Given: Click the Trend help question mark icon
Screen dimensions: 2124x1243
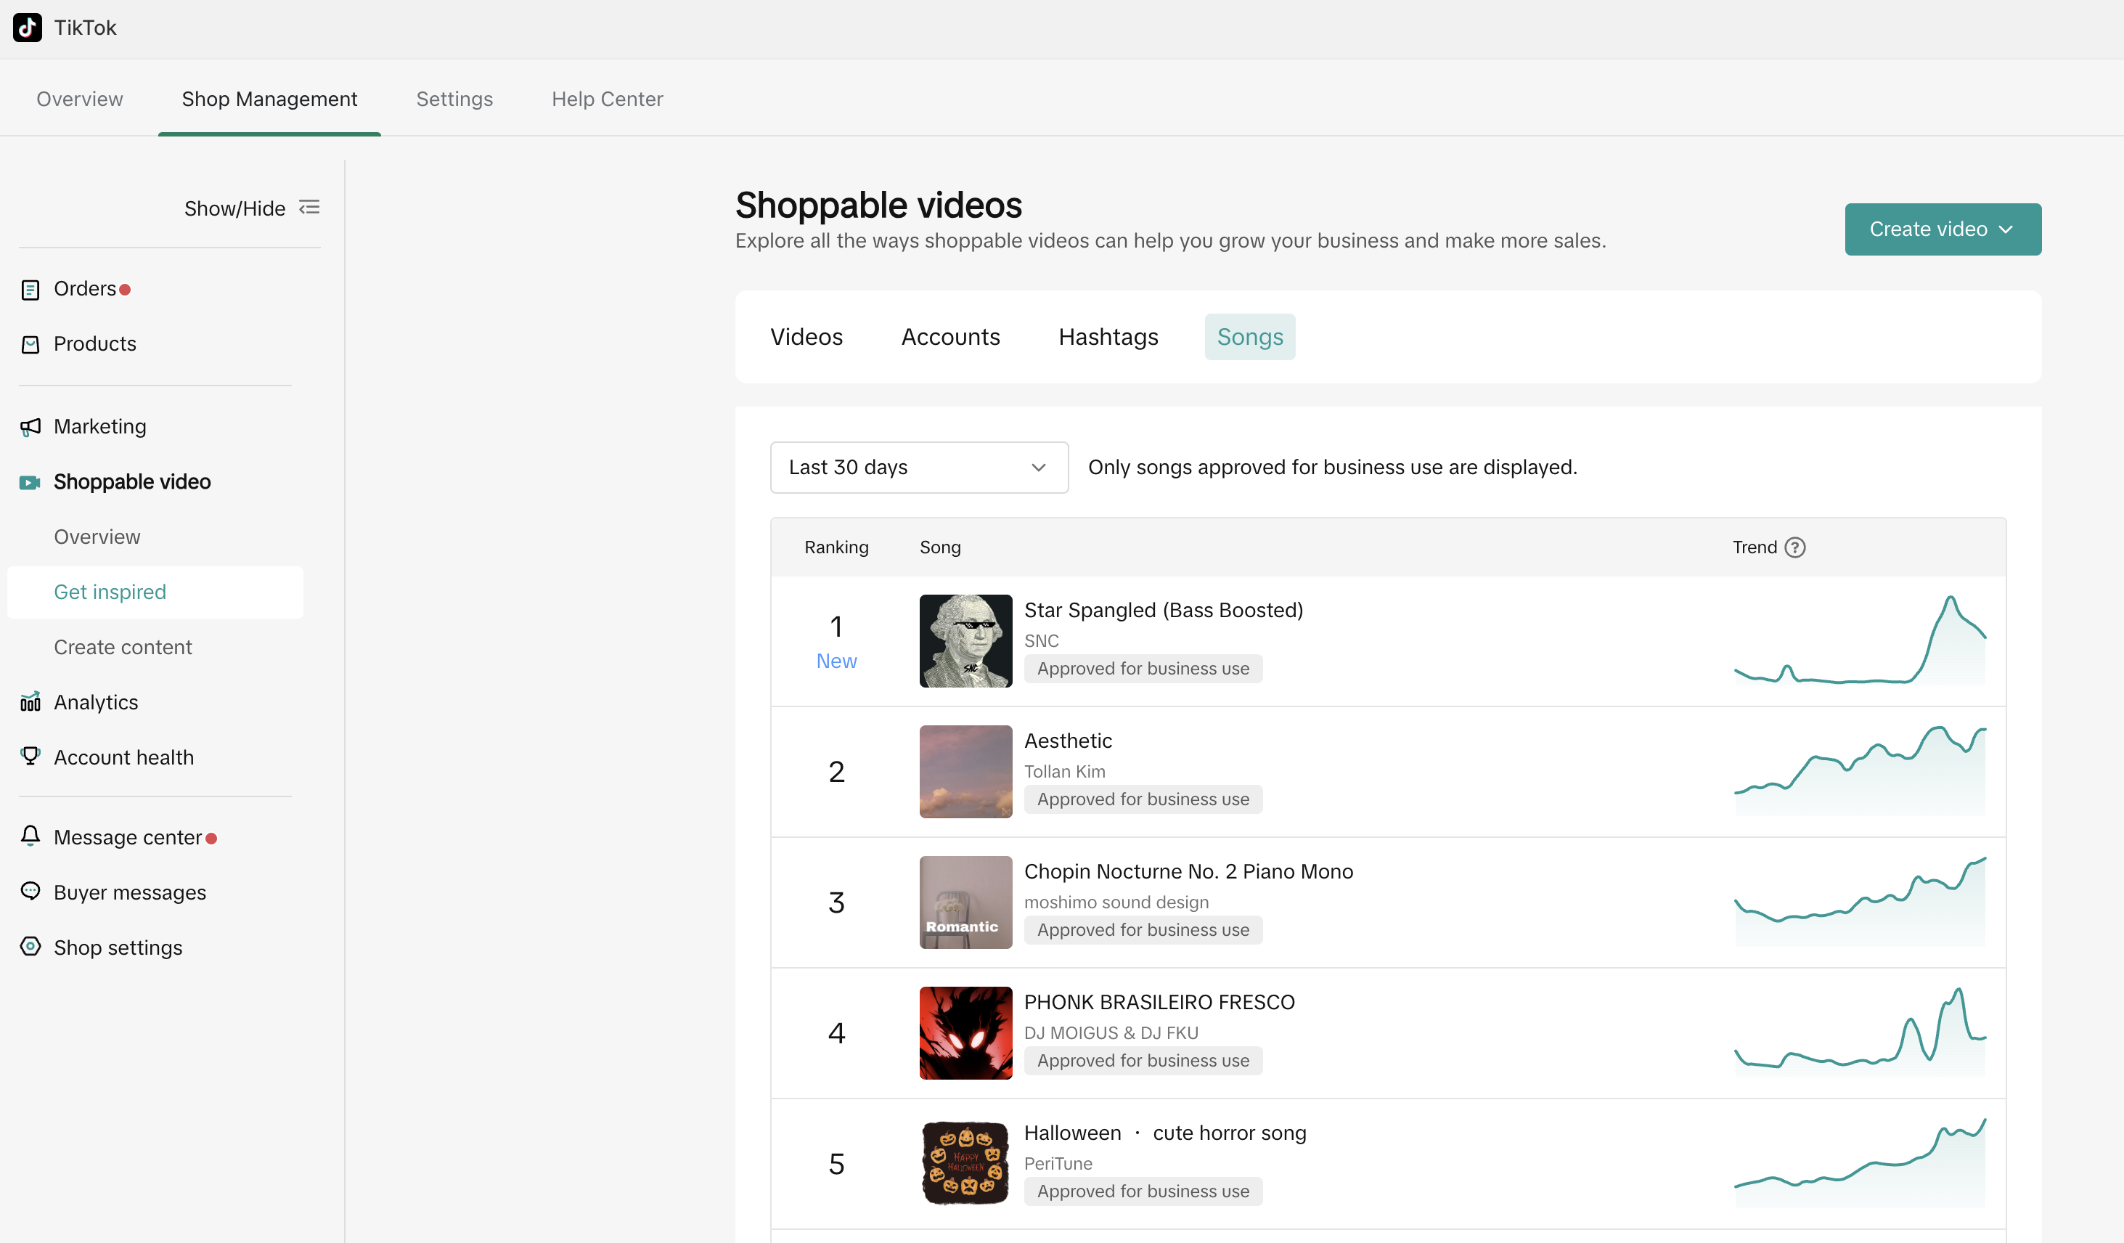Looking at the screenshot, I should (x=1795, y=547).
